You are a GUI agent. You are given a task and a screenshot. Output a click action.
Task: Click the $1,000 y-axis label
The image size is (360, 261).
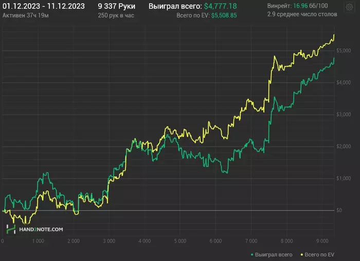pyautogui.click(x=344, y=178)
